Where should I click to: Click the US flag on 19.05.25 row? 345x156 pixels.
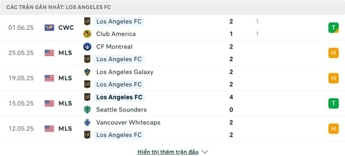click(49, 78)
